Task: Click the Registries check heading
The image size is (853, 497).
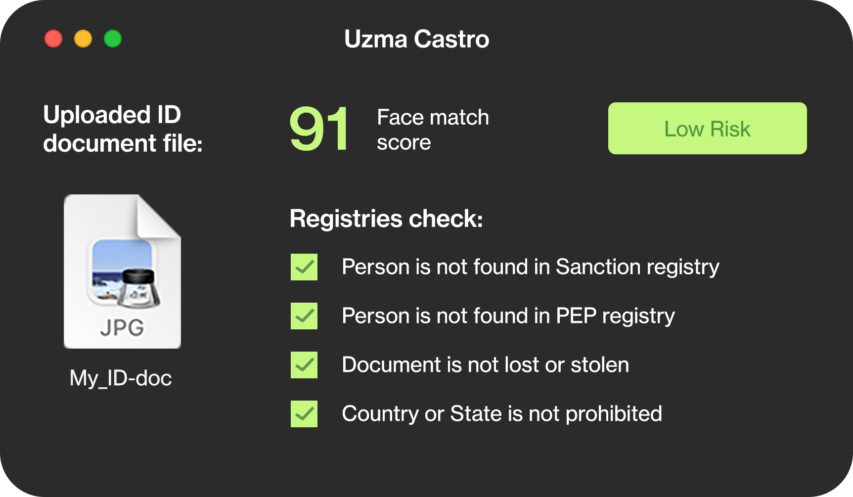Action: pos(386,219)
